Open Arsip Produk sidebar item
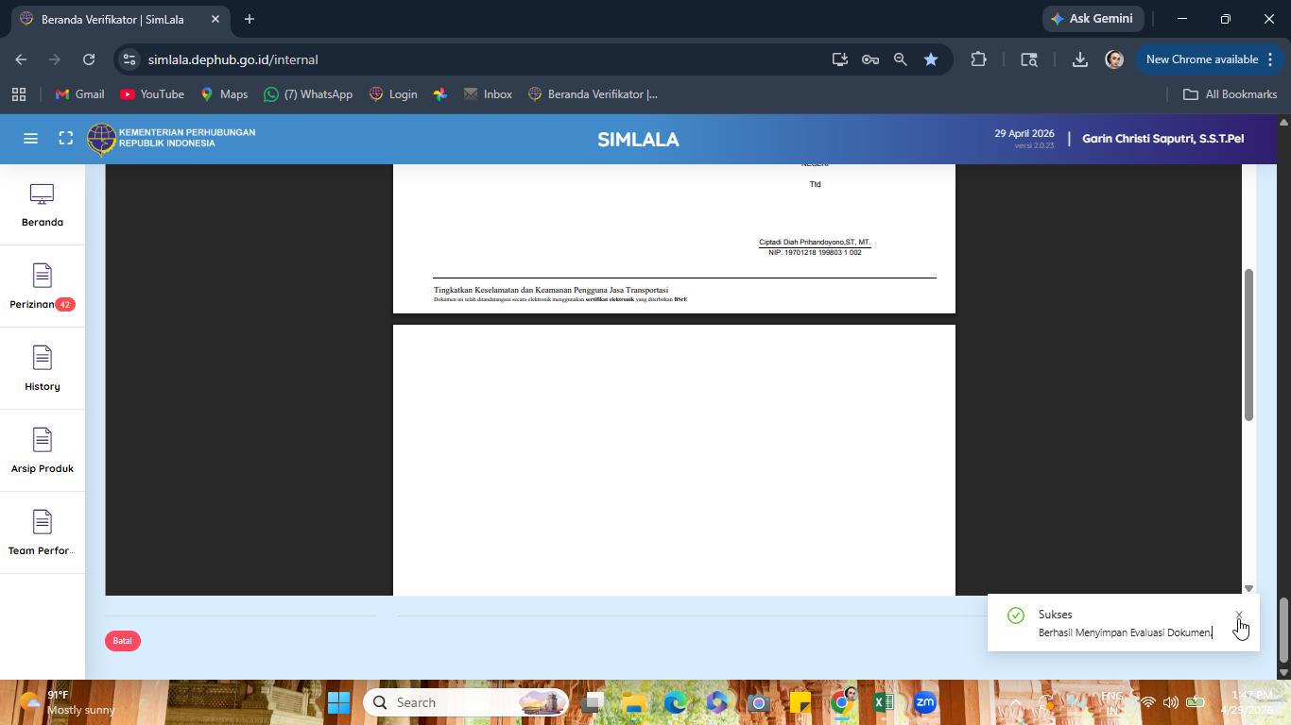This screenshot has height=725, width=1291. tap(42, 451)
